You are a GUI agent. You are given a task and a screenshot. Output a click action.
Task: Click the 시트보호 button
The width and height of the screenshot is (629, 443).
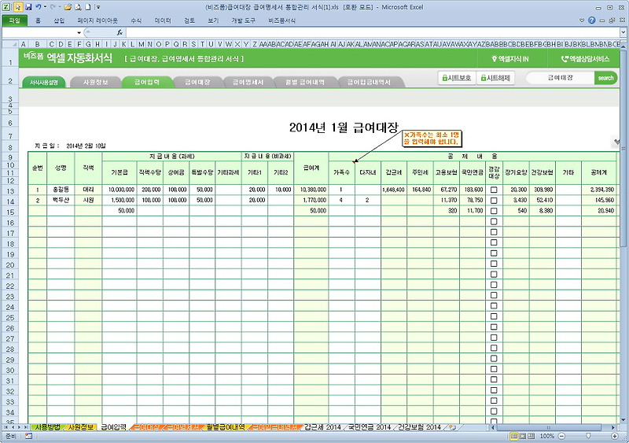point(457,78)
